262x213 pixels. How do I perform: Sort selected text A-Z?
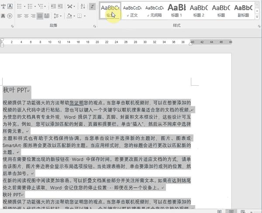pyautogui.click(x=83, y=7)
